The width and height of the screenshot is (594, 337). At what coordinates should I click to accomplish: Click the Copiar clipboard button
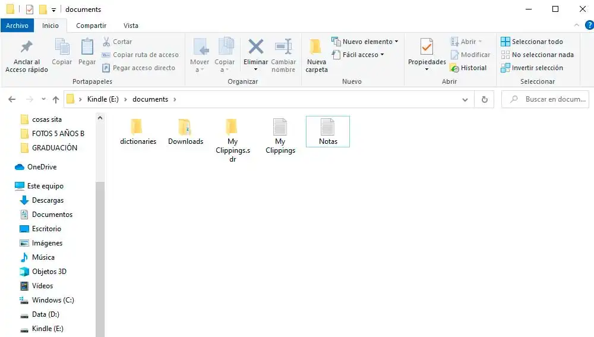[x=62, y=52]
